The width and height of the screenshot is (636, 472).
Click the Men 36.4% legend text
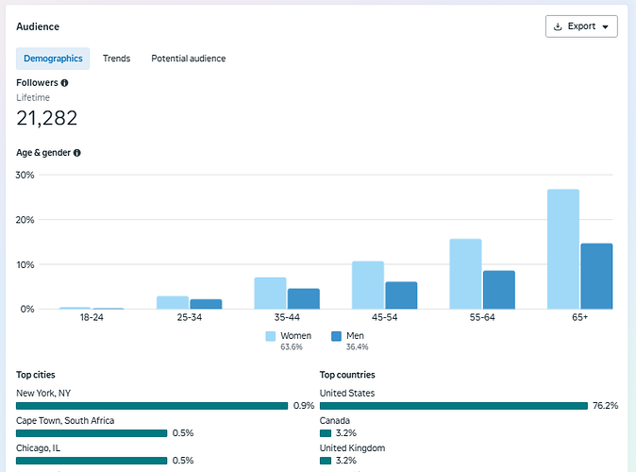pos(357,341)
